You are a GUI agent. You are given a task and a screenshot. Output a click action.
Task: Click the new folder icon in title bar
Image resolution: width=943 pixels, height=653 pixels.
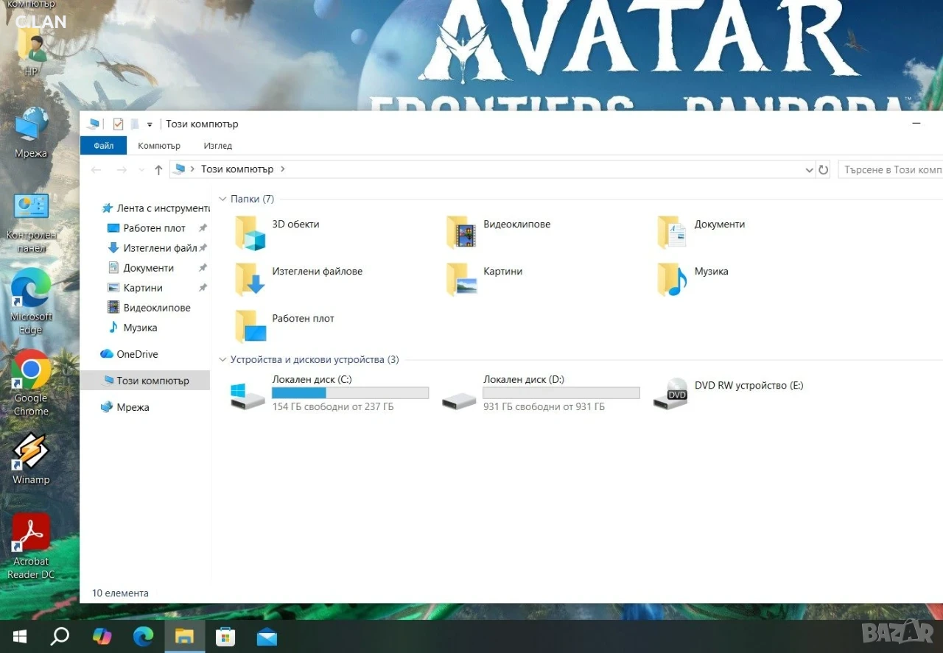134,124
